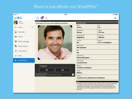Click the Conversazioni chat bubbles icon
Viewport: 132px width, 99px height.
(16, 46)
